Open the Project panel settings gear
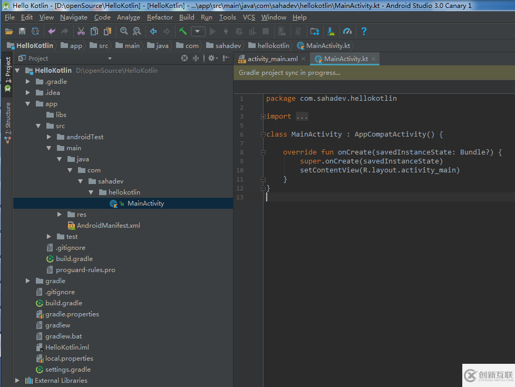Viewport: 515px width, 387px height. pos(212,58)
